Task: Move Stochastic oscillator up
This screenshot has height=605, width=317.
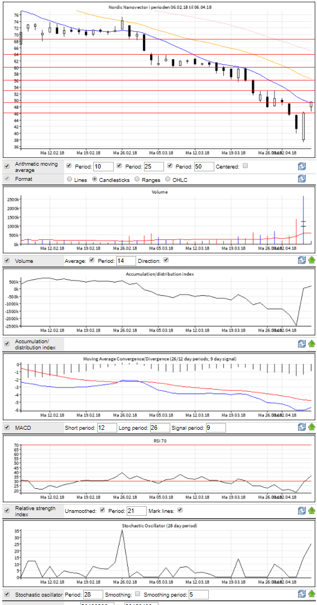Action: [311, 594]
